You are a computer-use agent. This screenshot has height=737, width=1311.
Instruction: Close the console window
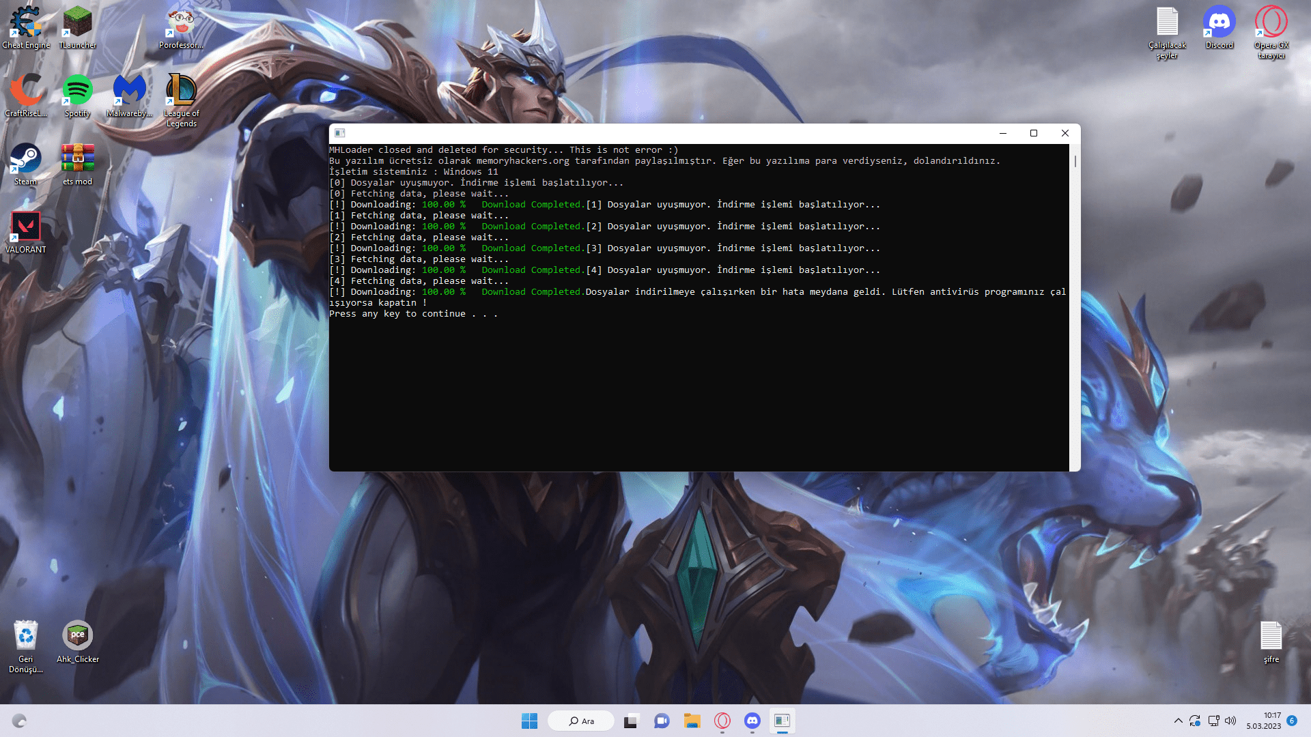click(x=1065, y=133)
